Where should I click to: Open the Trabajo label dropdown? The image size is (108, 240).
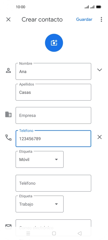tap(40, 204)
